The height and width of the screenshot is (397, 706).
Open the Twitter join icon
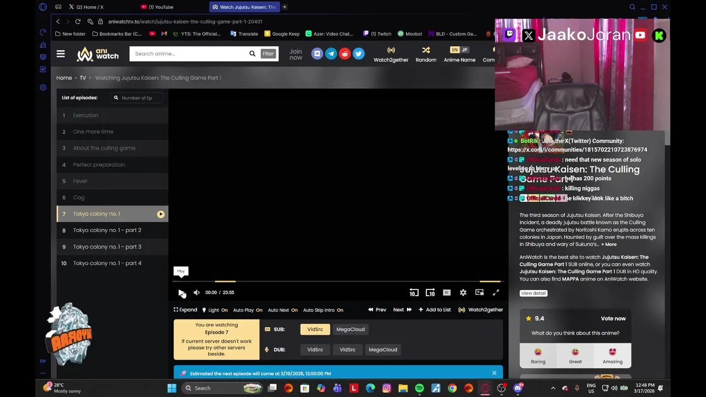(359, 53)
